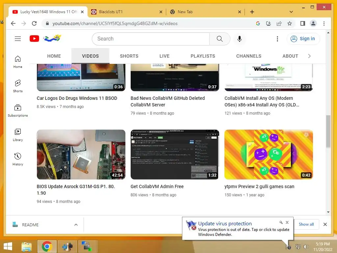Viewport: 337px width, 253px height.
Task: Click Update virus protection notification
Action: pyautogui.click(x=238, y=229)
